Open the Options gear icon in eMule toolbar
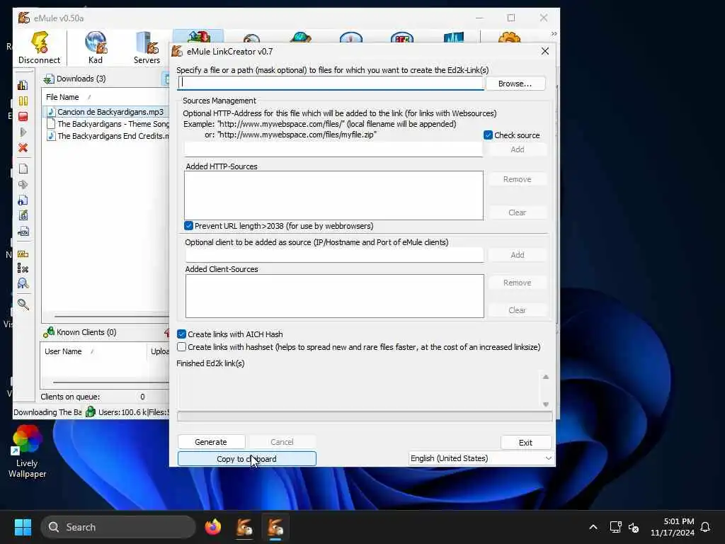The height and width of the screenshot is (544, 725). click(x=509, y=37)
